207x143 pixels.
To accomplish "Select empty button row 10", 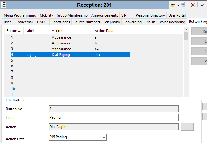I will [71, 89].
